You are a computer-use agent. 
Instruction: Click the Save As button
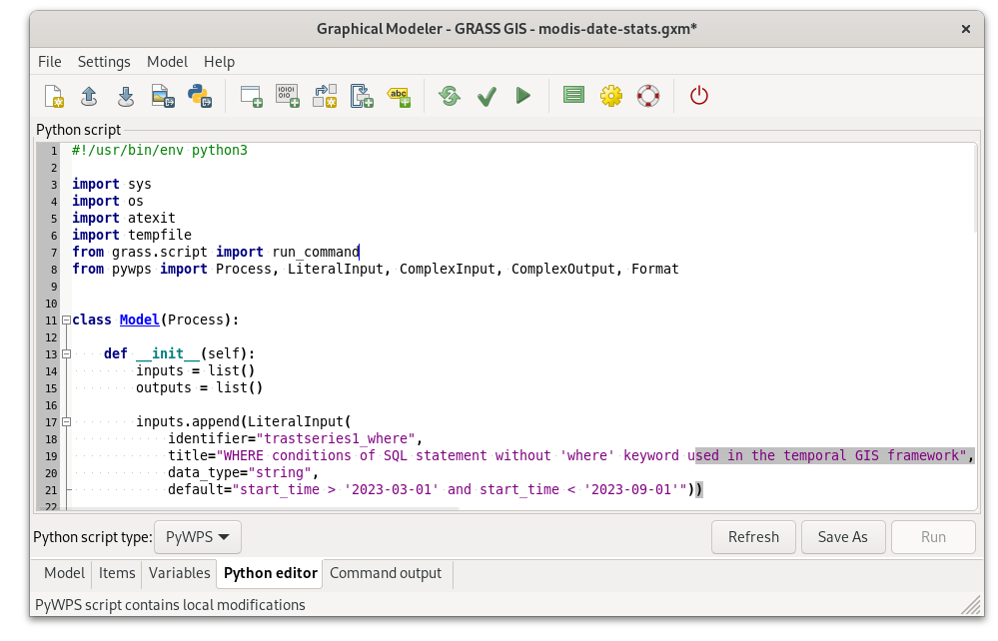point(843,537)
